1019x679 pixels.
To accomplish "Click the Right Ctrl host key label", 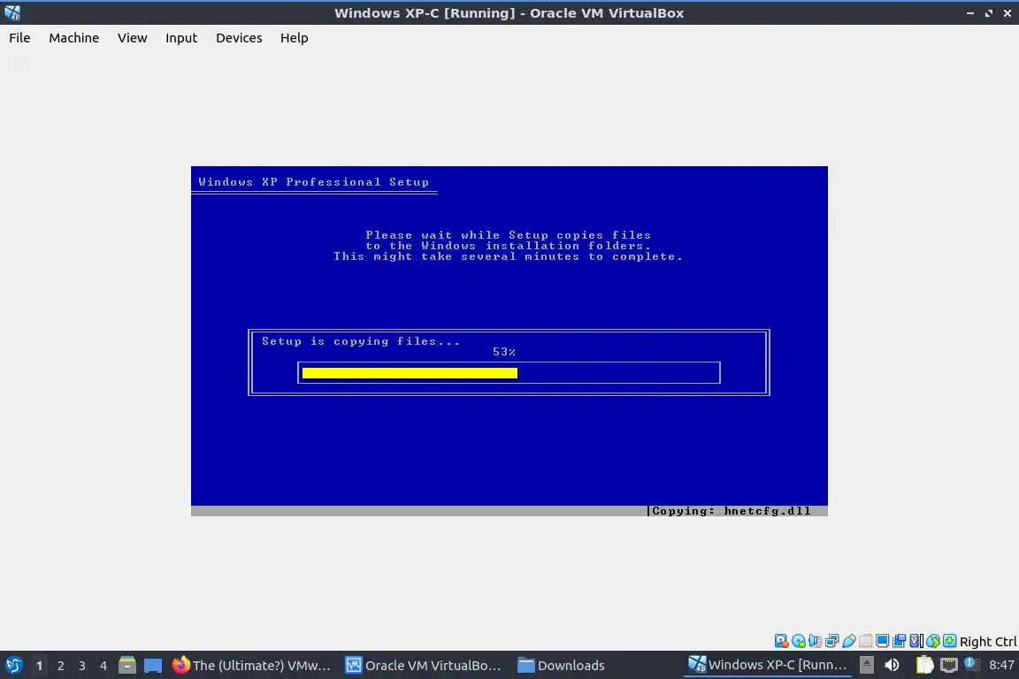I will (x=988, y=641).
